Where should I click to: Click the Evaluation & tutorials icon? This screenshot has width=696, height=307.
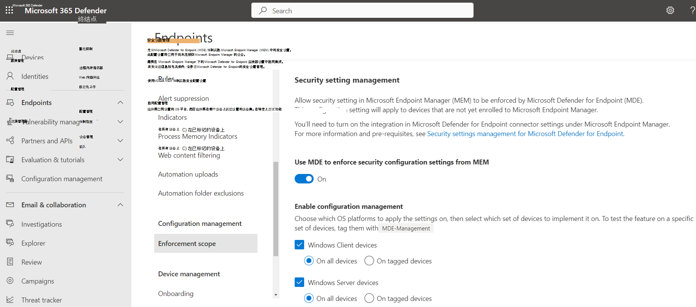point(10,160)
